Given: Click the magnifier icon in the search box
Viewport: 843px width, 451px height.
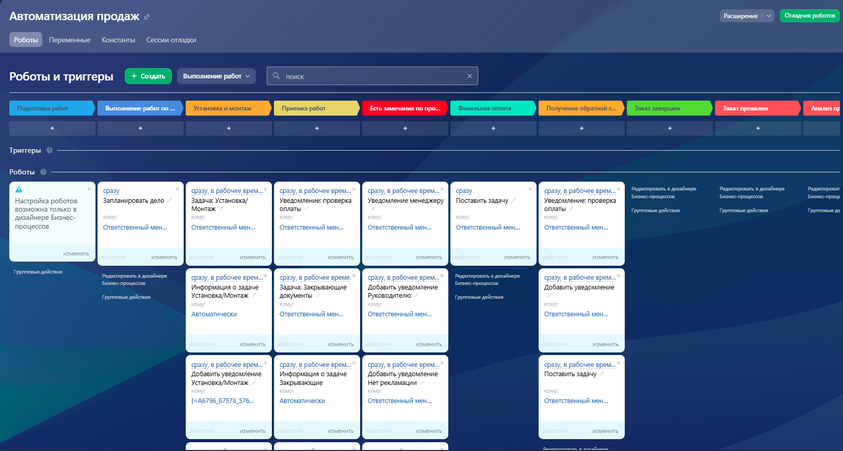Looking at the screenshot, I should click(x=277, y=76).
